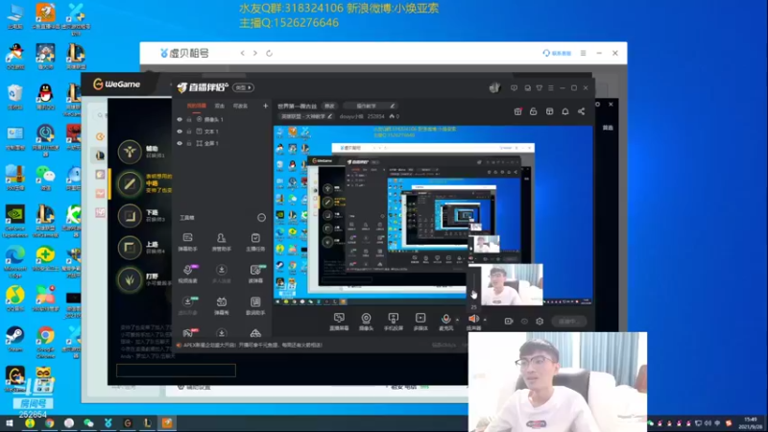The image size is (768, 432).
Task: Toggle lock on 摄像头 1 layer
Action: (x=189, y=119)
